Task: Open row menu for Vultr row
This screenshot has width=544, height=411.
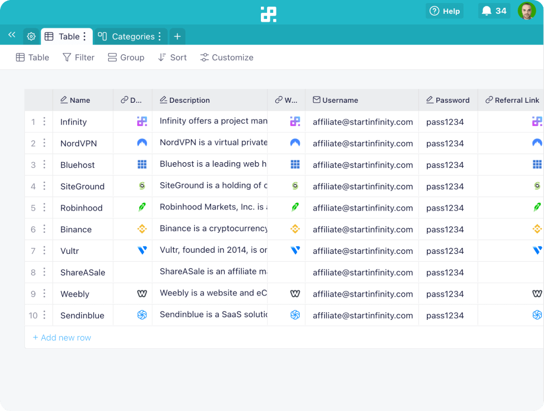Action: [44, 250]
